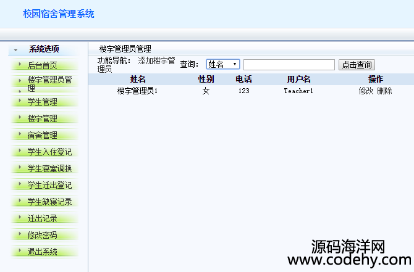The image size is (414, 272).
Task: Click the 姓名 column header
Action: [138, 79]
